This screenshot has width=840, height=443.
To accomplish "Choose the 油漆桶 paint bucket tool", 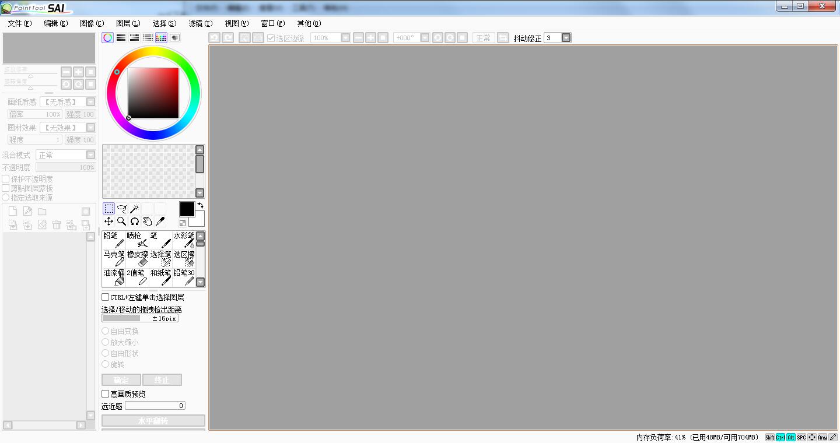I will pyautogui.click(x=114, y=277).
